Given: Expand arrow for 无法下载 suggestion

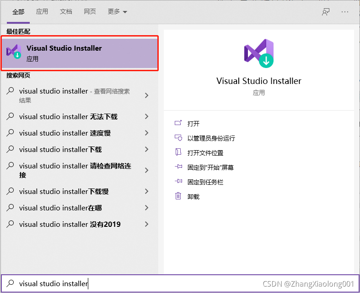Looking at the screenshot, I should pyautogui.click(x=147, y=116).
